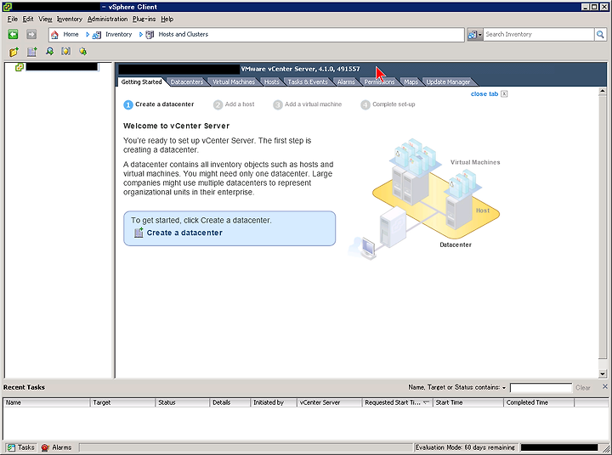Sort tasks by Status column
The image size is (612, 455).
(182, 402)
